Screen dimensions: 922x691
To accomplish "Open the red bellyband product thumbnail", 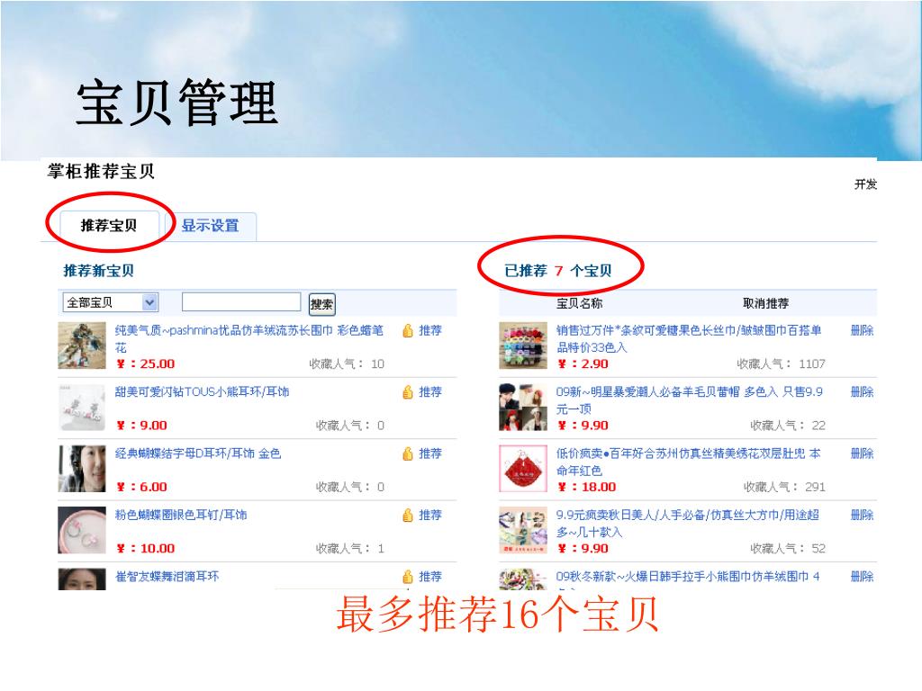I will pos(523,468).
